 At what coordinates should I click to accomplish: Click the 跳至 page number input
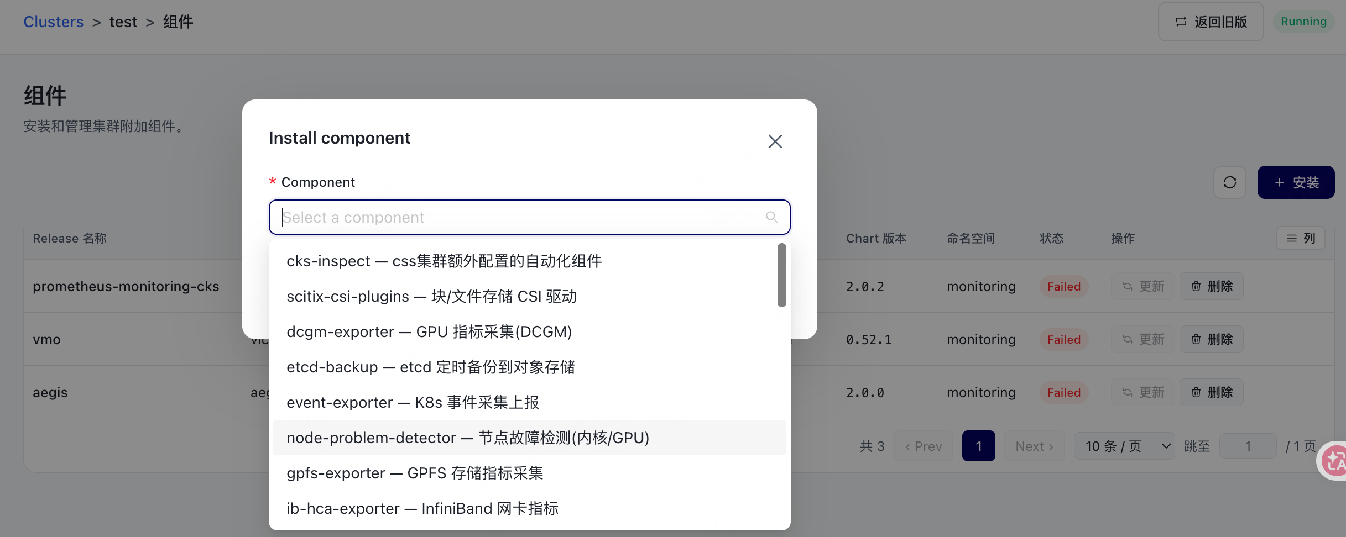point(1248,446)
